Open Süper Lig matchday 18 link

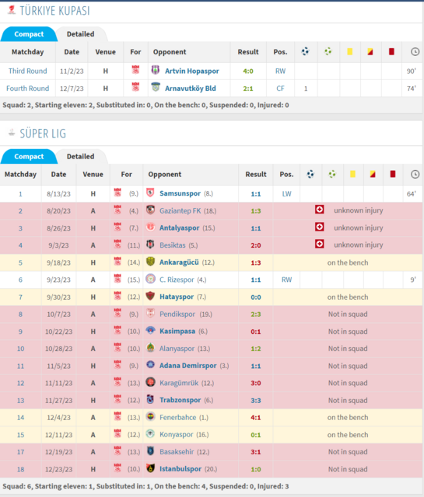(21, 469)
